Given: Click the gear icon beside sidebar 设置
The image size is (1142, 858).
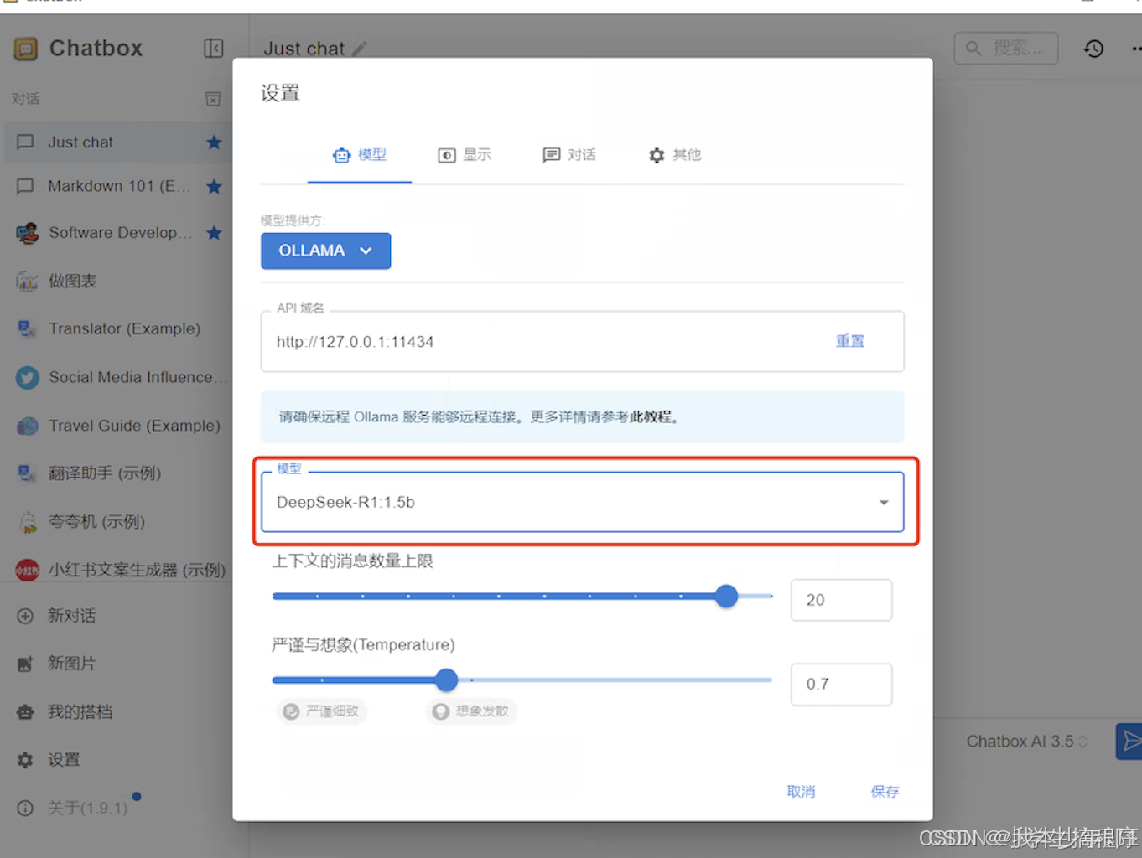Looking at the screenshot, I should point(26,760).
